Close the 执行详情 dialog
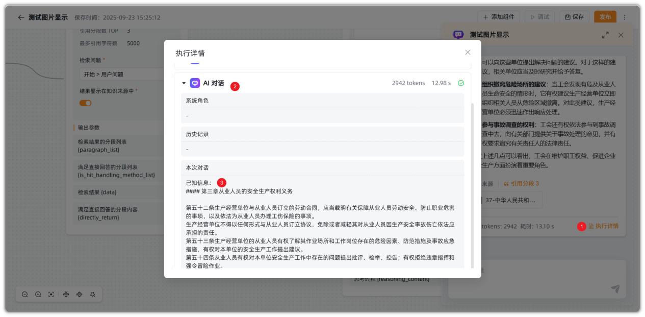This screenshot has width=645, height=317. tap(468, 53)
